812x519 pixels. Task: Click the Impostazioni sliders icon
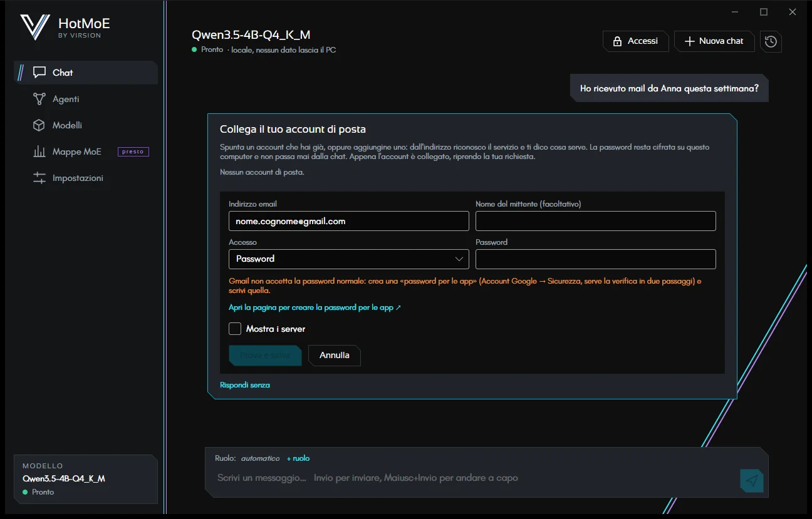click(39, 178)
